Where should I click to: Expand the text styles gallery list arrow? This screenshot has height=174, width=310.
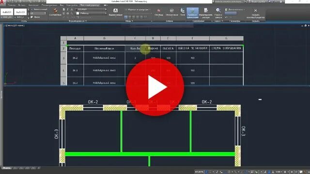coord(29,17)
